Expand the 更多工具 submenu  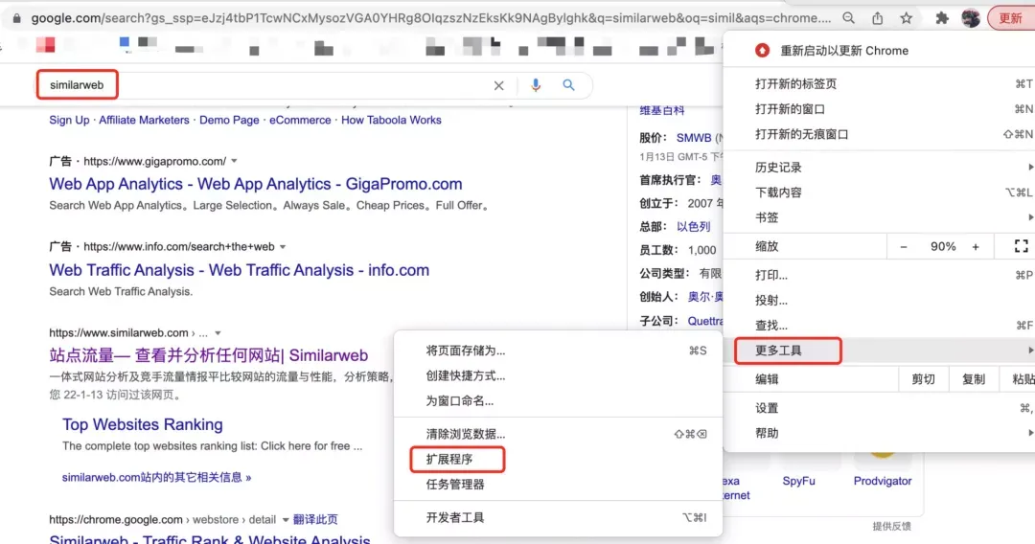tap(879, 351)
